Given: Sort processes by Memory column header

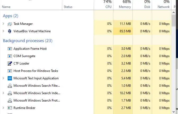Looking at the screenshot, I should [x=125, y=7].
